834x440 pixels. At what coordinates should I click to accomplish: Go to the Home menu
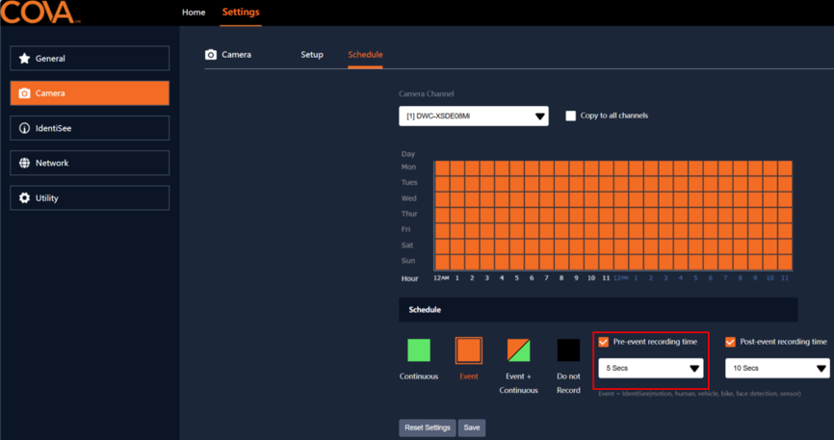[194, 13]
